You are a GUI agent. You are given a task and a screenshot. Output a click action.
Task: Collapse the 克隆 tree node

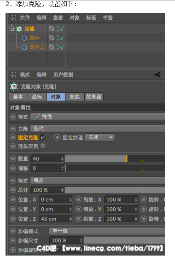click(12, 29)
